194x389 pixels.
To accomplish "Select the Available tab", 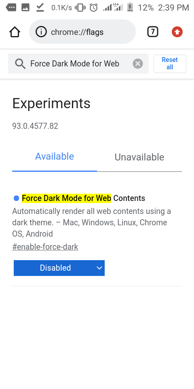I will click(55, 156).
